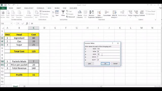Open Advanced filter options

[70, 17]
